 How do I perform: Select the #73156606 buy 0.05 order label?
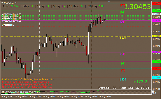[12, 14]
